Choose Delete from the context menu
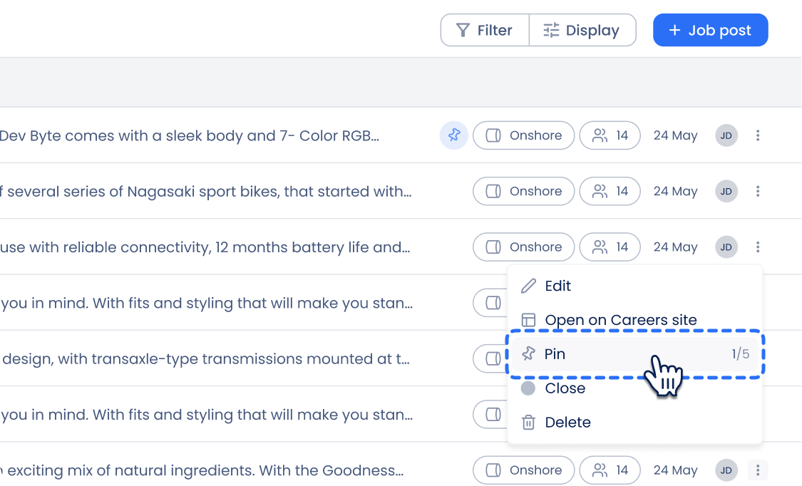802x486 pixels. tap(634, 423)
